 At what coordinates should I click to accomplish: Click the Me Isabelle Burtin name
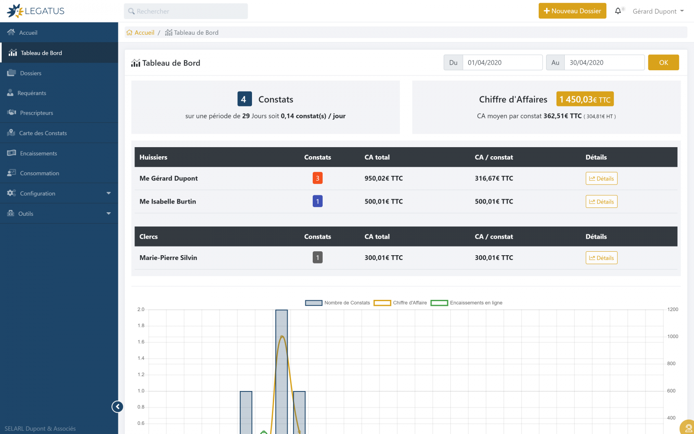167,201
